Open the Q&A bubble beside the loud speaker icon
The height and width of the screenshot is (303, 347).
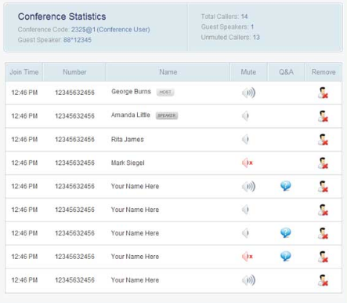point(286,186)
